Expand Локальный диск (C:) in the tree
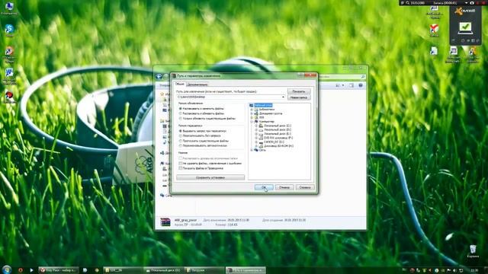Image resolution: width=488 pixels, height=274 pixels. point(256,126)
